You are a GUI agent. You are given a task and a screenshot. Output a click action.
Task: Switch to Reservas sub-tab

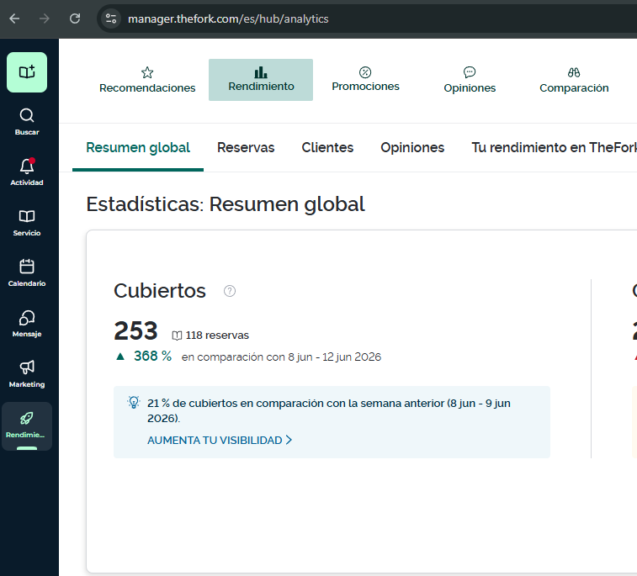(x=246, y=148)
